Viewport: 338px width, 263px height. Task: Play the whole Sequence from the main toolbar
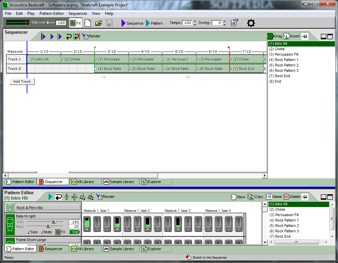(x=132, y=23)
